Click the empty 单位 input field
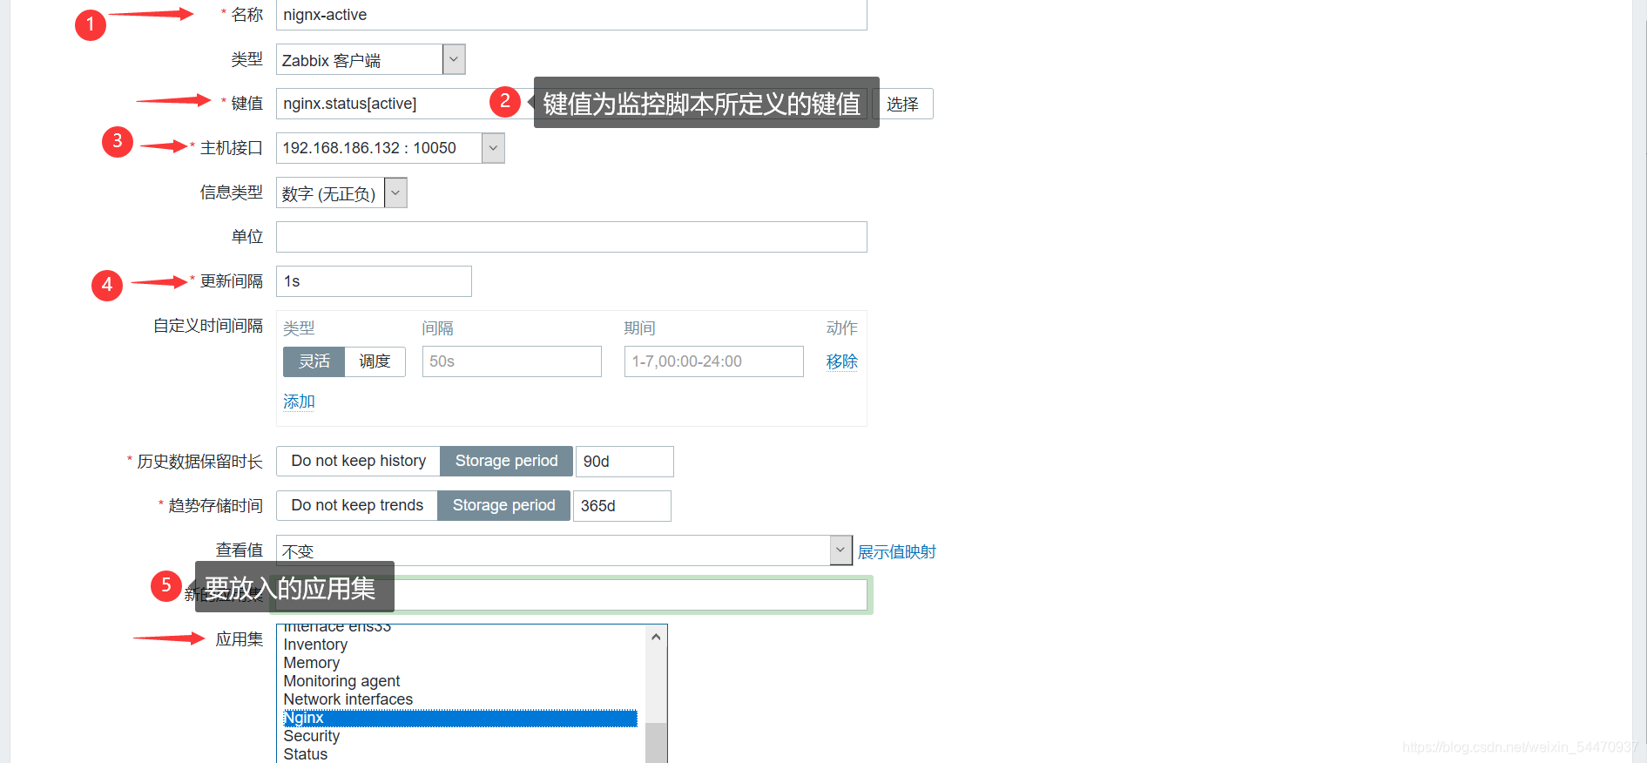This screenshot has width=1647, height=763. 571,237
